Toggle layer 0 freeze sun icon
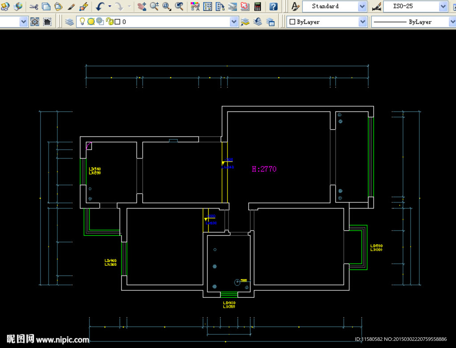The image size is (456, 348). (x=91, y=22)
